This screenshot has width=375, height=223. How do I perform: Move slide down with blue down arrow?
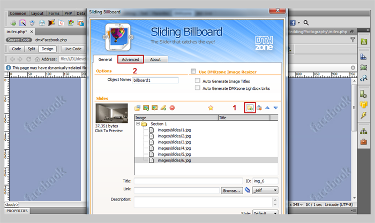(x=275, y=108)
